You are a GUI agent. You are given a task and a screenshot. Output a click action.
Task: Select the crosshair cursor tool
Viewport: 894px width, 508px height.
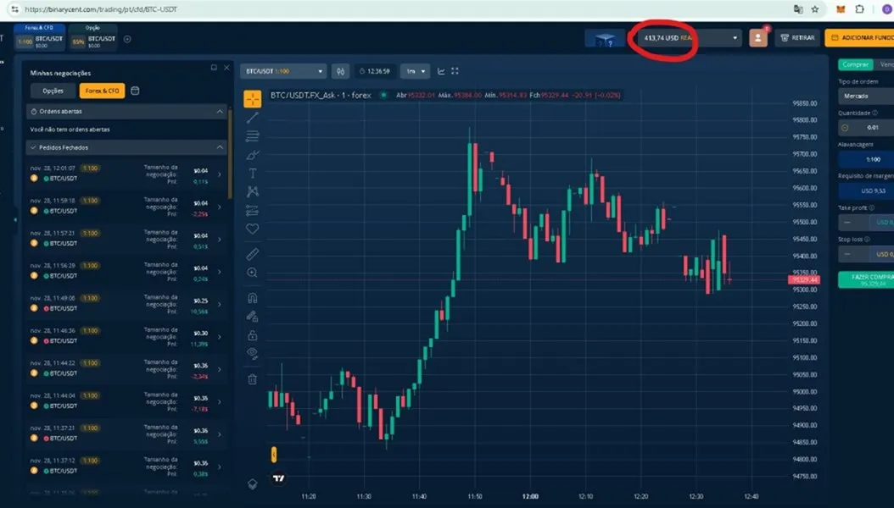[253, 99]
